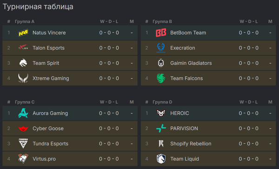Open the Shopify Rebellion team page
This screenshot has width=279, height=169.
[191, 144]
